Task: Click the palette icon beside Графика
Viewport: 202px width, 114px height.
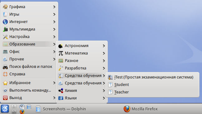Action: click(x=5, y=7)
